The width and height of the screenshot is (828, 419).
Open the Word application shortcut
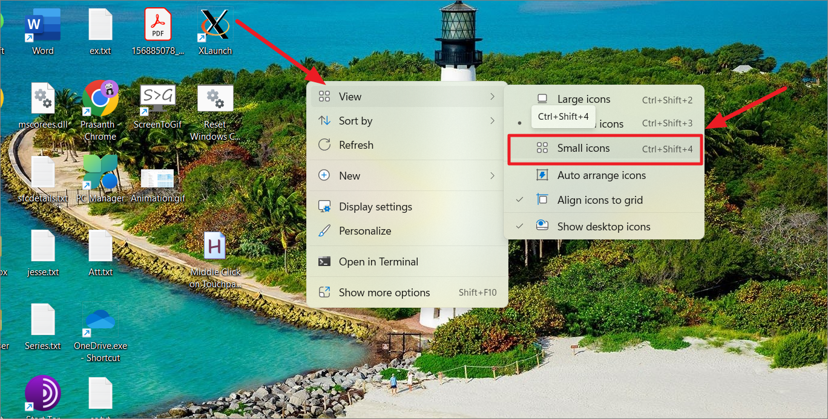[42, 27]
